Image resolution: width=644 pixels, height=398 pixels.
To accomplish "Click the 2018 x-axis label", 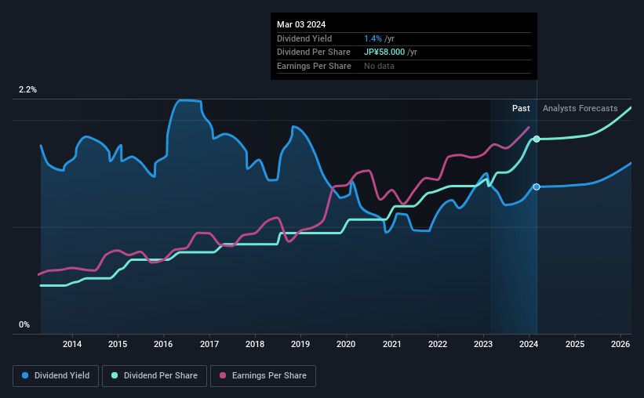I will [x=255, y=344].
